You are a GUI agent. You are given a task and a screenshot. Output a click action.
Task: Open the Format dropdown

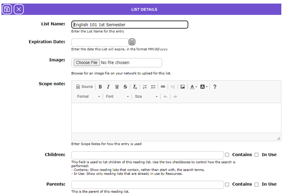[x=88, y=96]
